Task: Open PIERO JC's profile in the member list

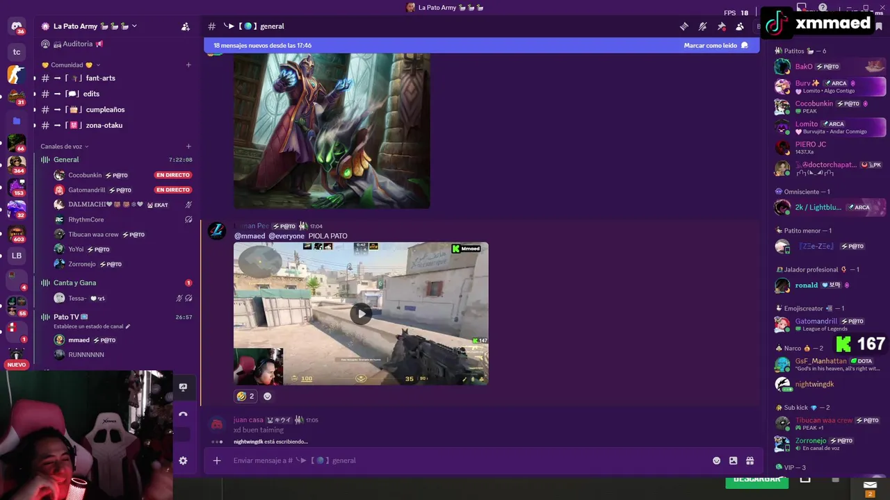Action: pyautogui.click(x=830, y=147)
